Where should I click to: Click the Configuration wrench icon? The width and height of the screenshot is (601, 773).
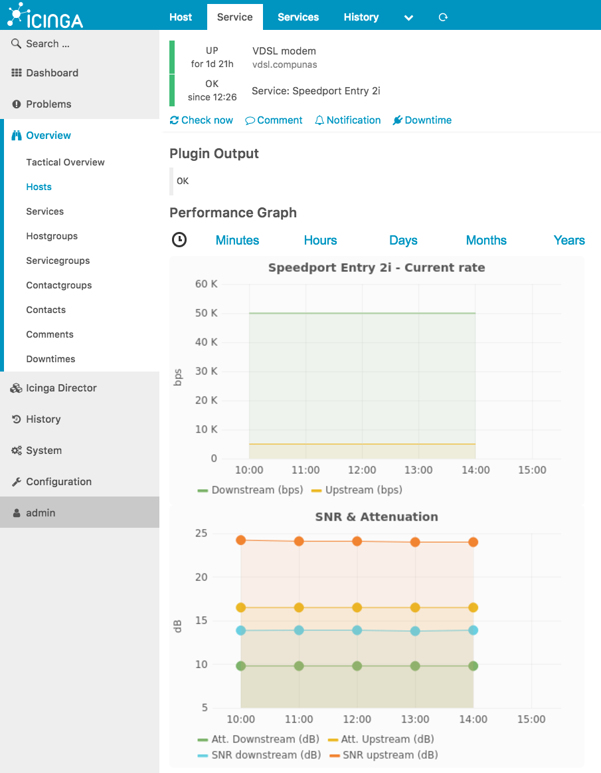17,482
